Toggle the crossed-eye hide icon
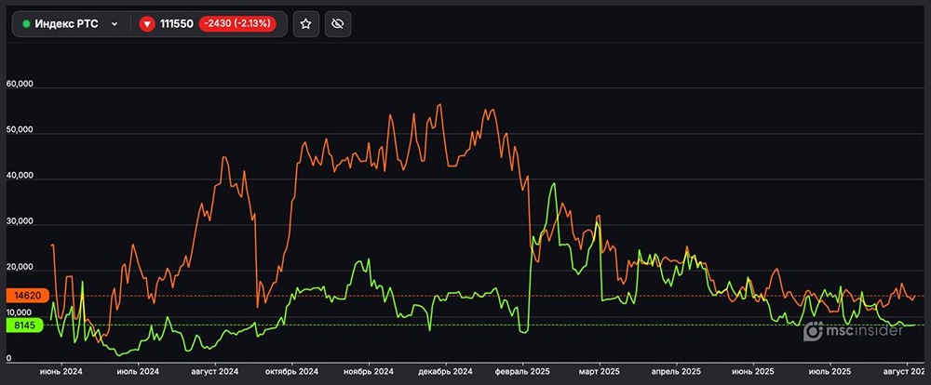Screen dimensions: 931x385 coord(338,24)
